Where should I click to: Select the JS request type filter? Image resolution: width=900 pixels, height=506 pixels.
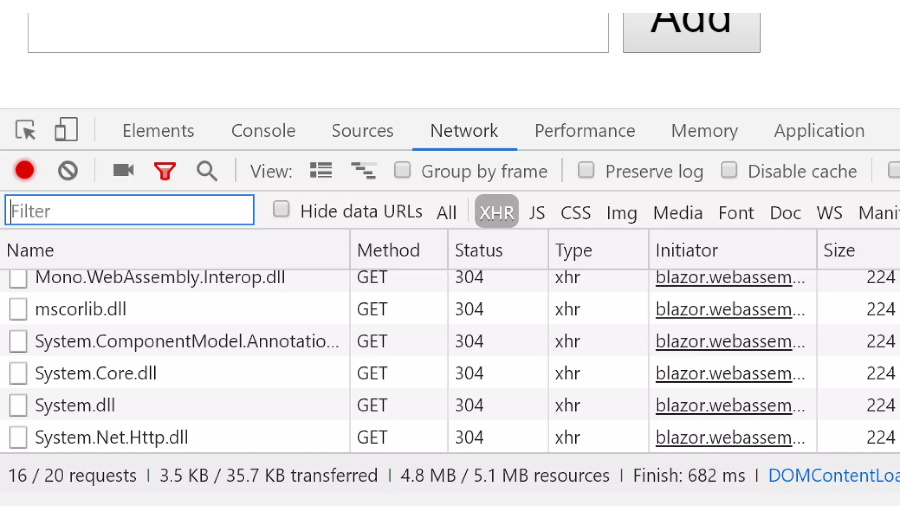[x=537, y=213]
